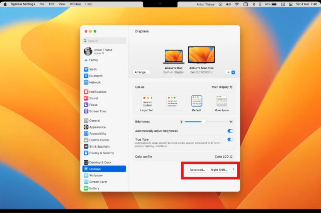Screen dimensions: 321x213
Task: Click the Night Shift... button
Action: 219,170
